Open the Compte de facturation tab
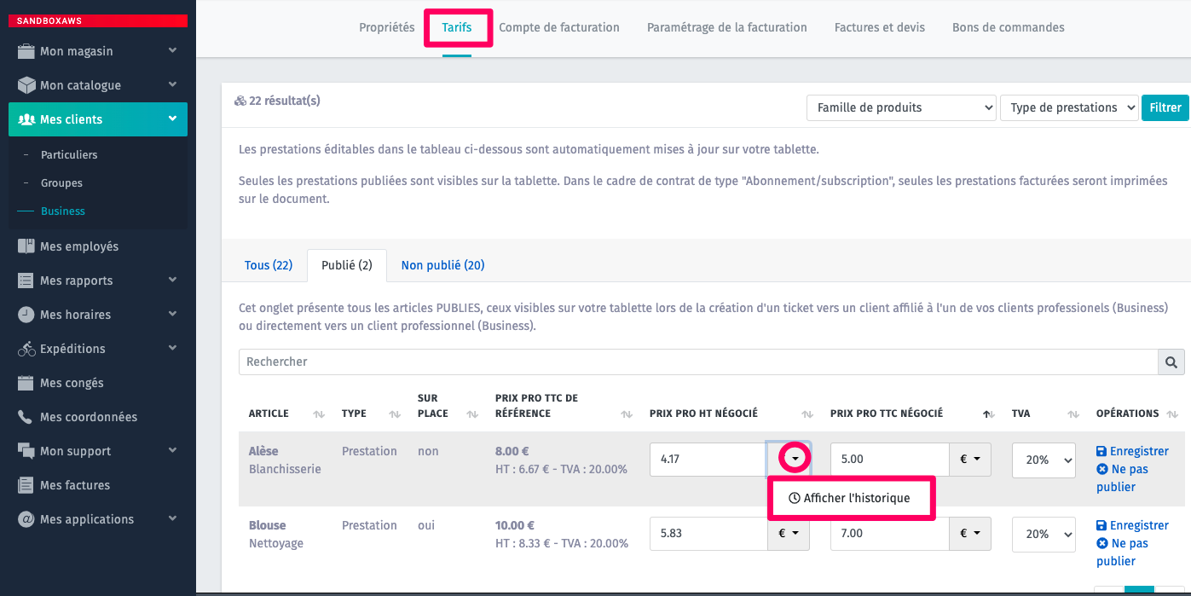 (x=559, y=27)
